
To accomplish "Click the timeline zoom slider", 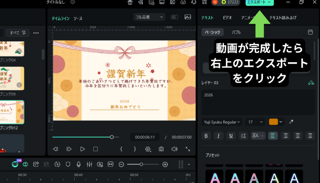I will pyautogui.click(x=143, y=164).
